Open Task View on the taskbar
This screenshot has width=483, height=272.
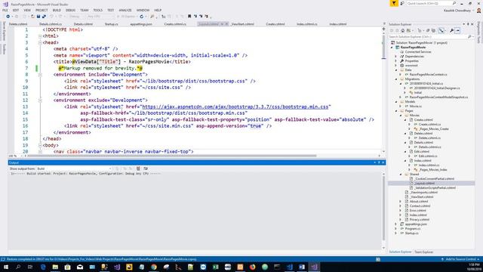(30, 267)
